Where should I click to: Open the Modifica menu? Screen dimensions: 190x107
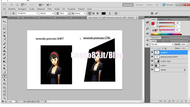tap(12, 9)
